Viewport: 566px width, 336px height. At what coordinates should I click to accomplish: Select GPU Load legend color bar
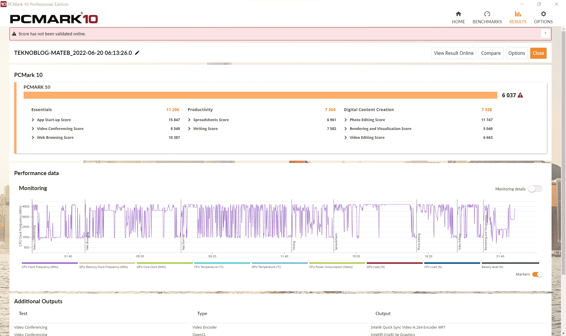tap(394, 263)
